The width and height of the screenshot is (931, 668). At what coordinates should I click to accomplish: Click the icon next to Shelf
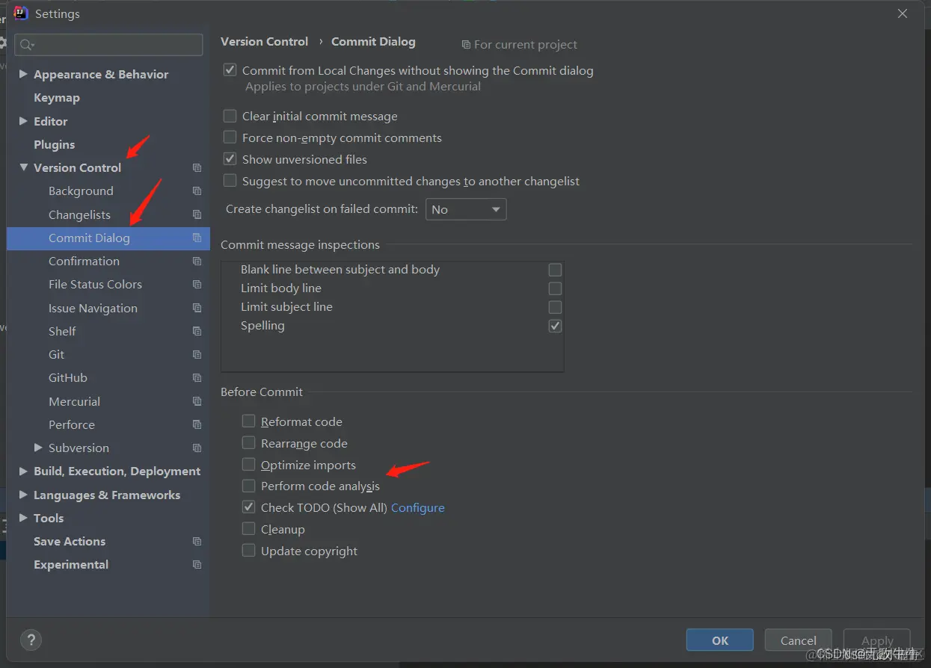196,331
